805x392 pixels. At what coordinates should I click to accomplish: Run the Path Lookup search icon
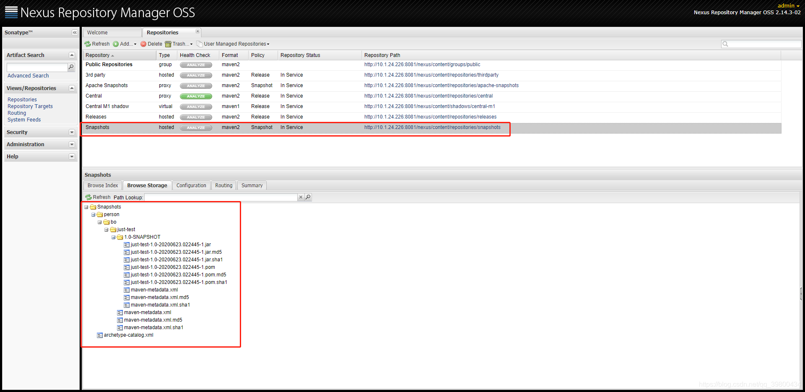point(308,197)
